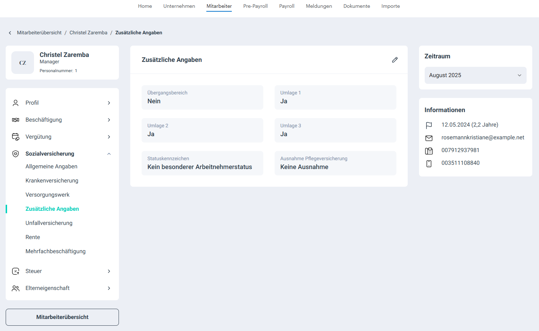
Task: Click the pencil edit icon for Zusätzliche Angaben
Action: click(395, 60)
